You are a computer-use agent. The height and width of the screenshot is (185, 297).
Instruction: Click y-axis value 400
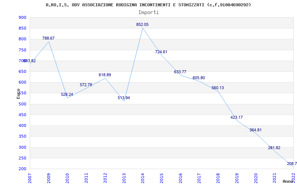pos(22,125)
